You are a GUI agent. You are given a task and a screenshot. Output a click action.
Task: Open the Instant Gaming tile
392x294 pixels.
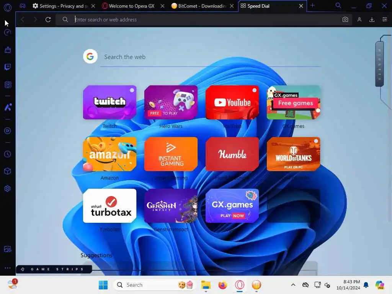pos(171,154)
